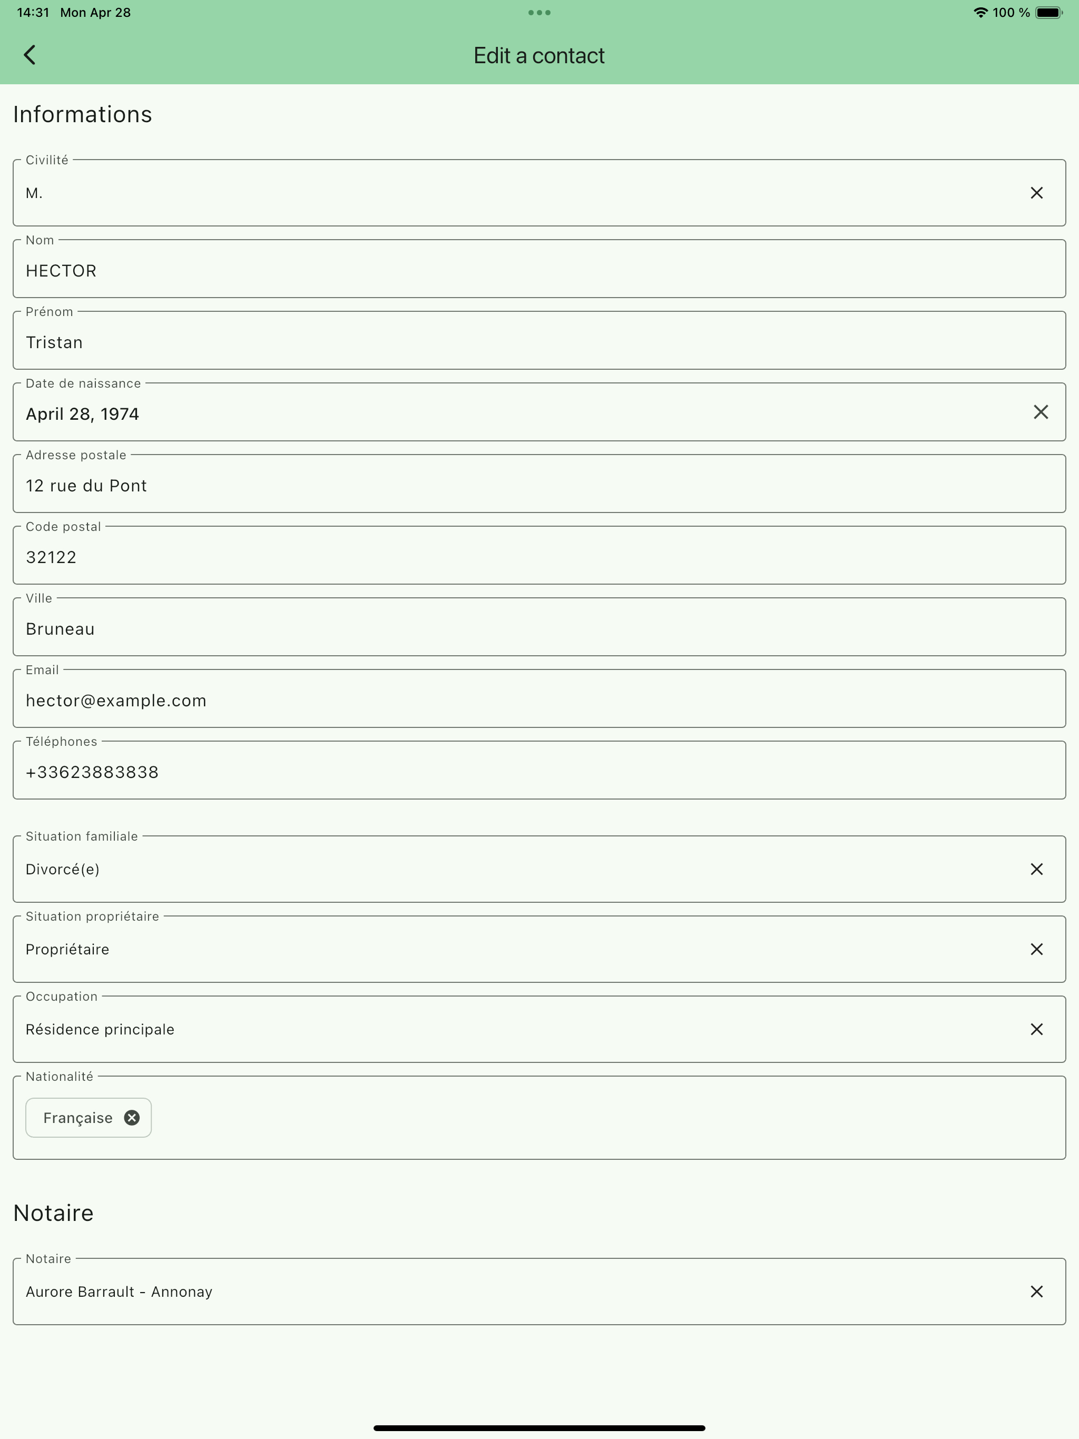Edit the Nom field HECTOR
The height and width of the screenshot is (1439, 1079).
click(x=539, y=269)
